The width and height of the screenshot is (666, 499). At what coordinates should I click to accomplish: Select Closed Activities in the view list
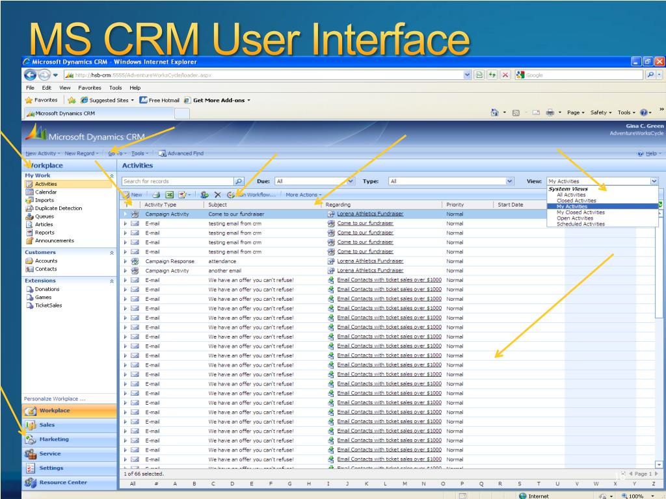pyautogui.click(x=576, y=201)
